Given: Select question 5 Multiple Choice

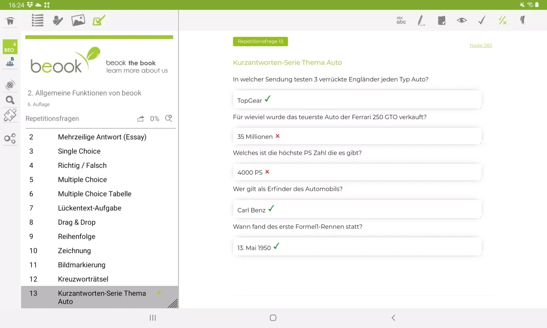Looking at the screenshot, I should click(100, 180).
